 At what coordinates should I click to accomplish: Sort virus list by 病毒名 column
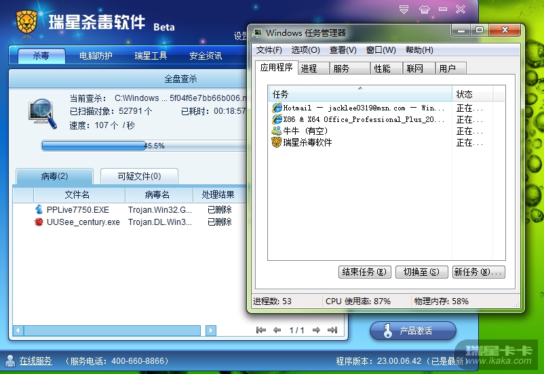(159, 194)
